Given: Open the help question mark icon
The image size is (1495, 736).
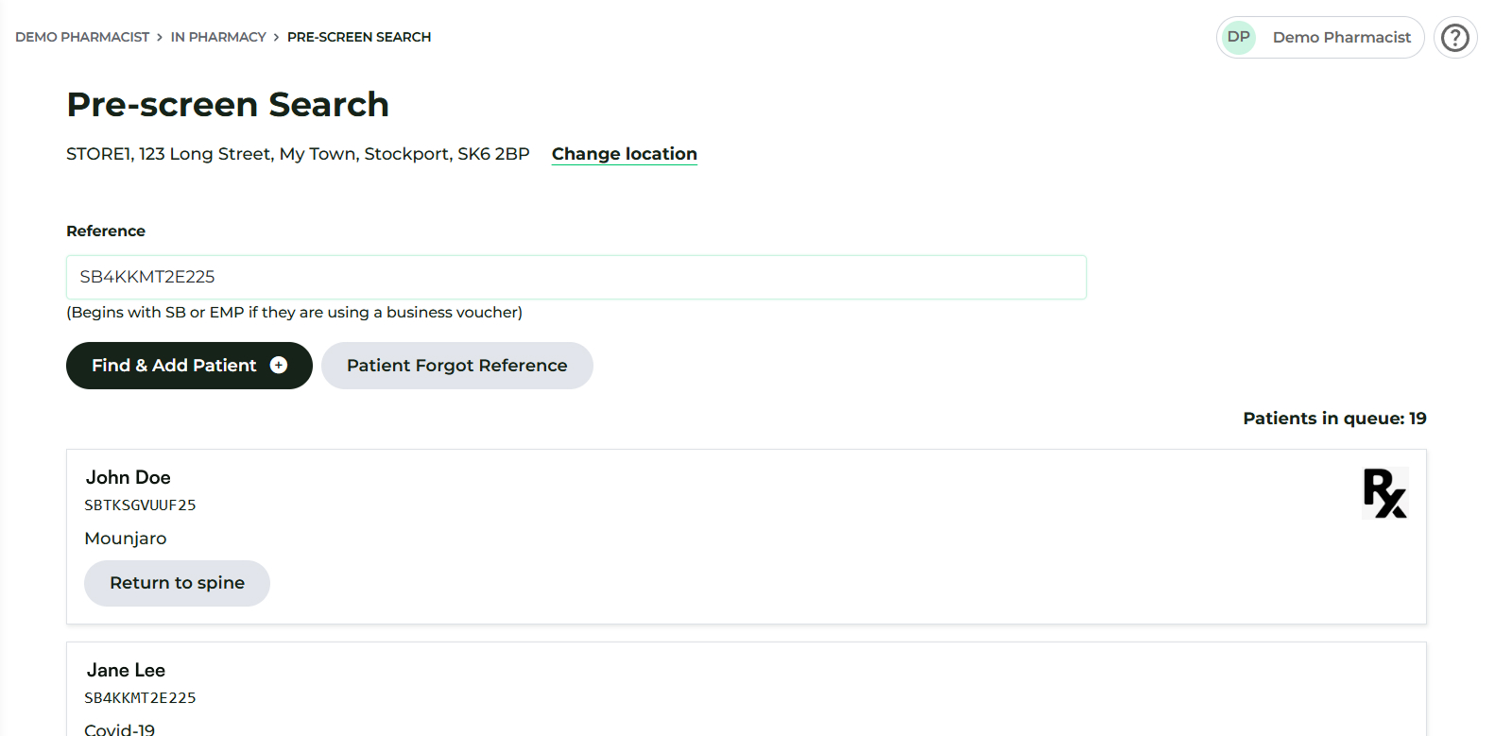Looking at the screenshot, I should pos(1455,38).
